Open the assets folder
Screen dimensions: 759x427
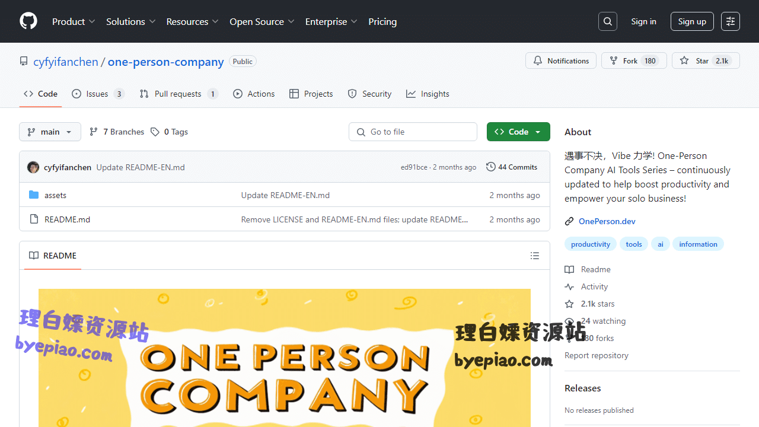[x=55, y=195]
